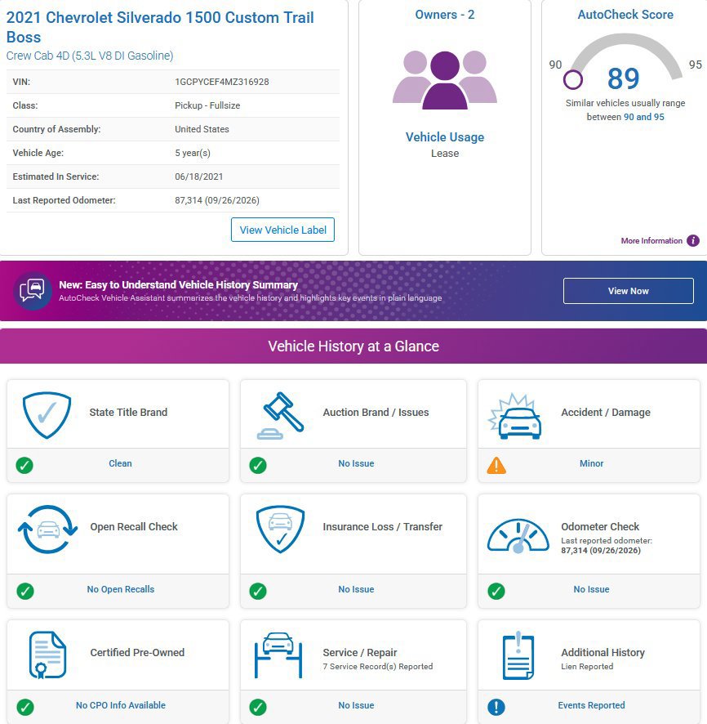Click the Auction Brand gavel icon
This screenshot has height=724, width=707.
click(x=280, y=416)
